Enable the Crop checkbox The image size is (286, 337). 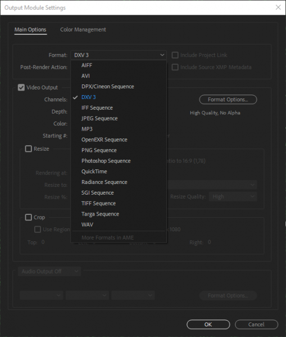click(28, 217)
